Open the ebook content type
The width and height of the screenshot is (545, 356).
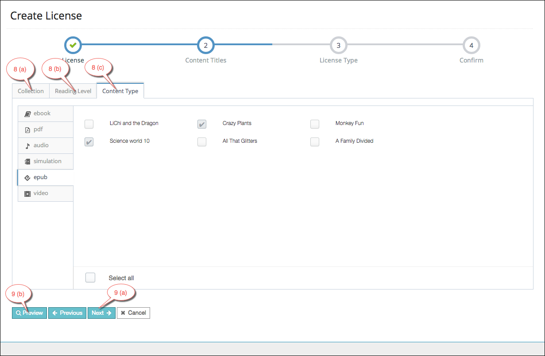pyautogui.click(x=46, y=113)
